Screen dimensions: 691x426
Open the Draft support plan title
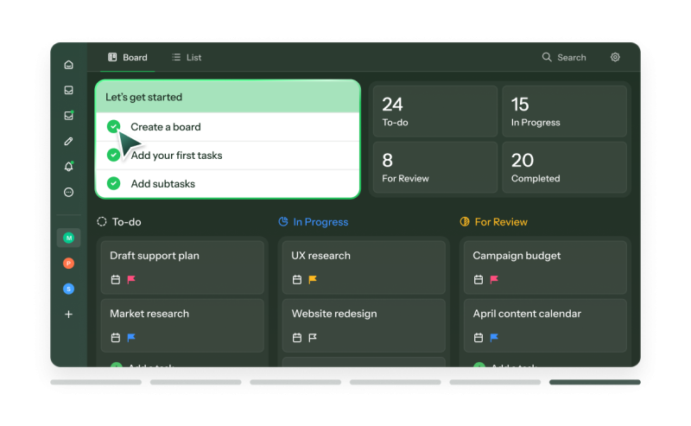pyautogui.click(x=155, y=256)
